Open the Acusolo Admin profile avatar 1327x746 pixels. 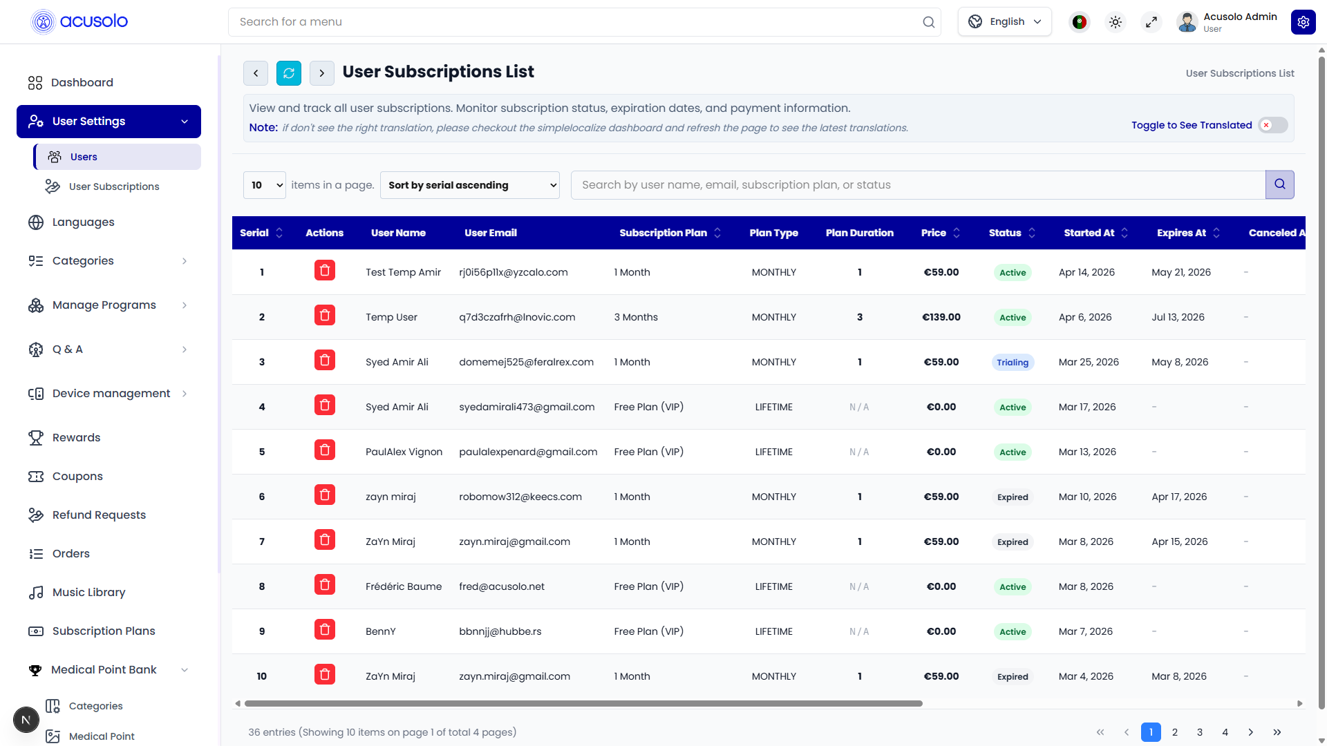[1187, 22]
